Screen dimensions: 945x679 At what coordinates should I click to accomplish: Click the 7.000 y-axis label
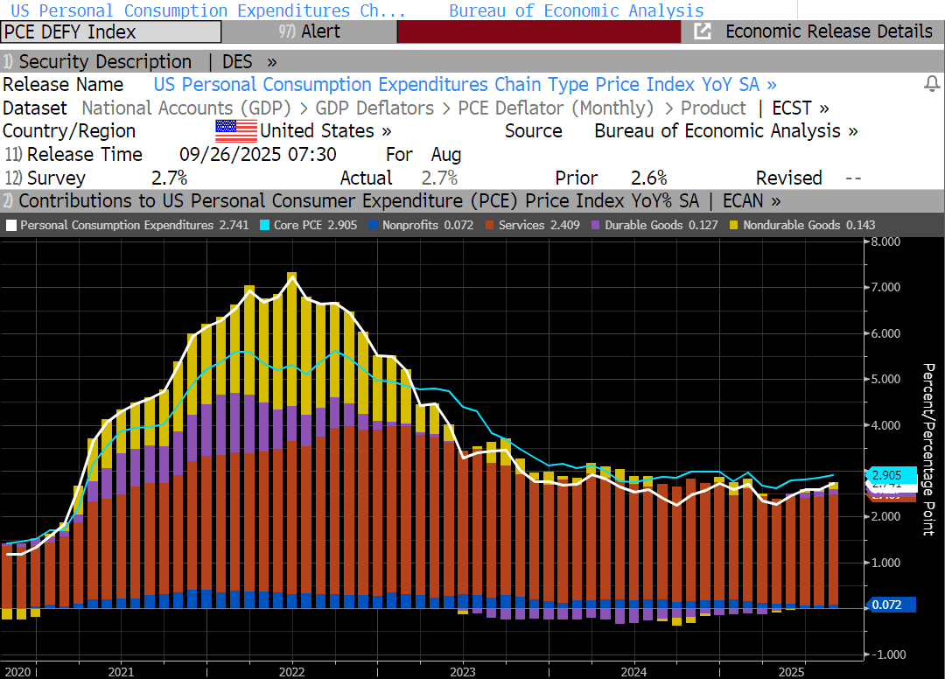click(x=885, y=287)
